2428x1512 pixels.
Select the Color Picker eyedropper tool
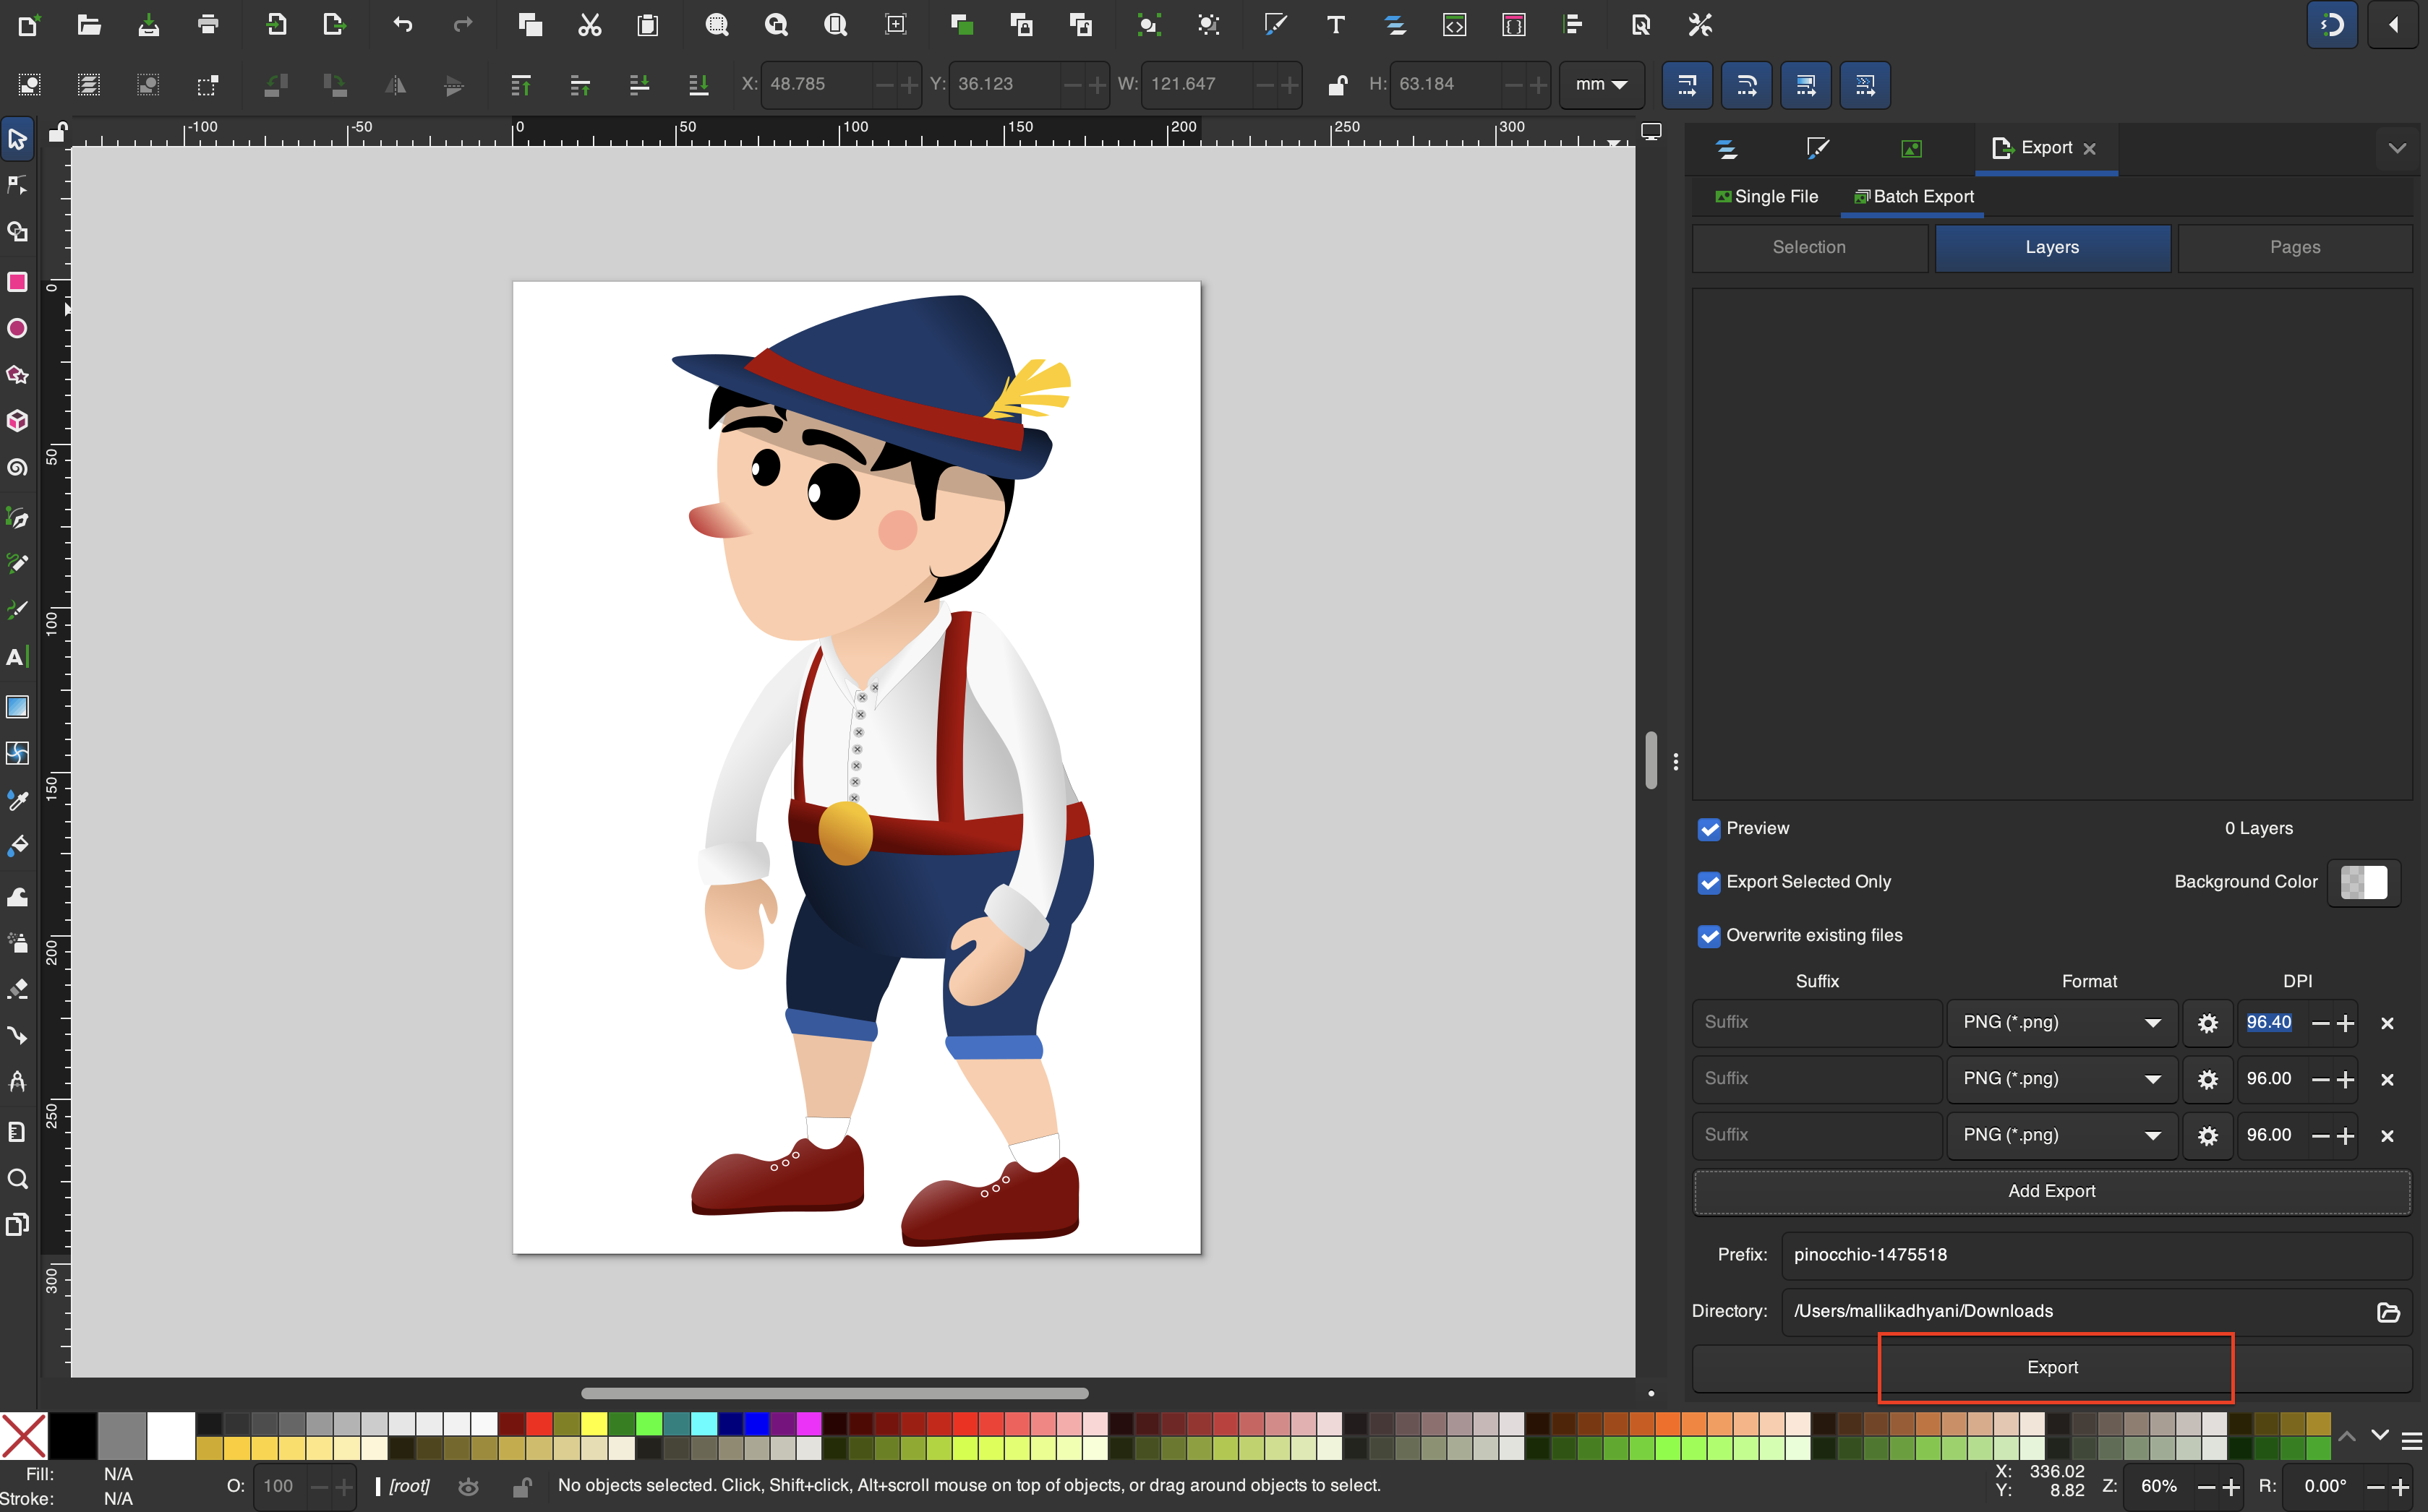17,800
